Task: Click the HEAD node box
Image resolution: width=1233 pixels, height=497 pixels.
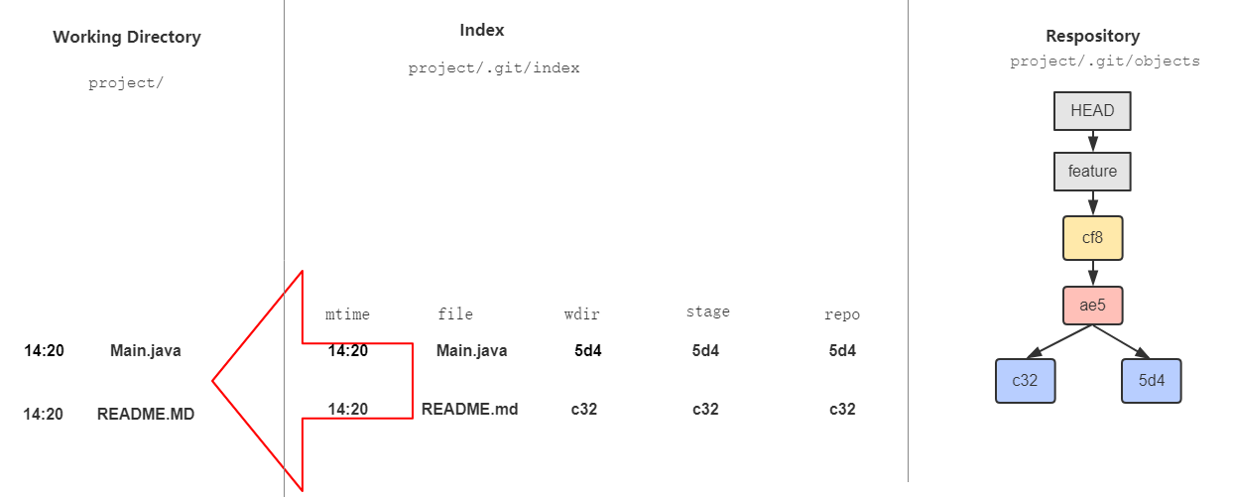Action: pos(1092,111)
